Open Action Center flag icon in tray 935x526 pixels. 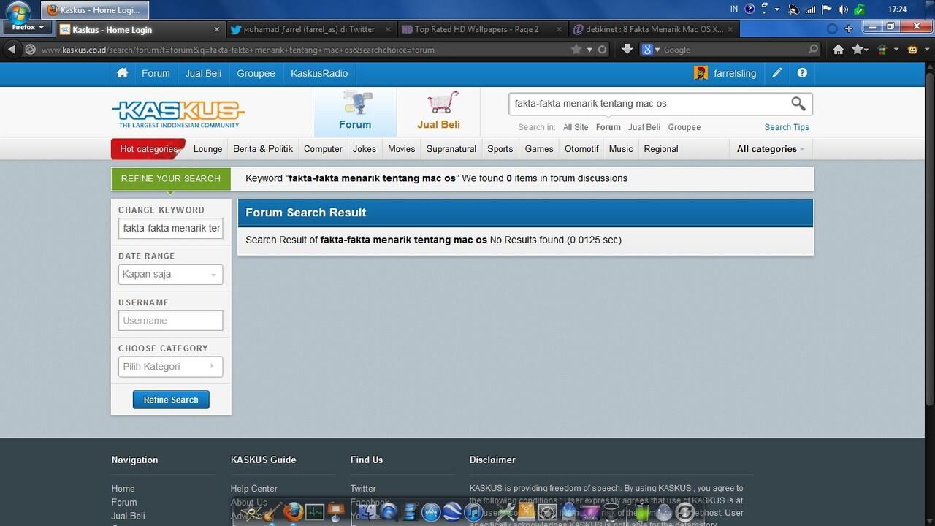tap(826, 9)
